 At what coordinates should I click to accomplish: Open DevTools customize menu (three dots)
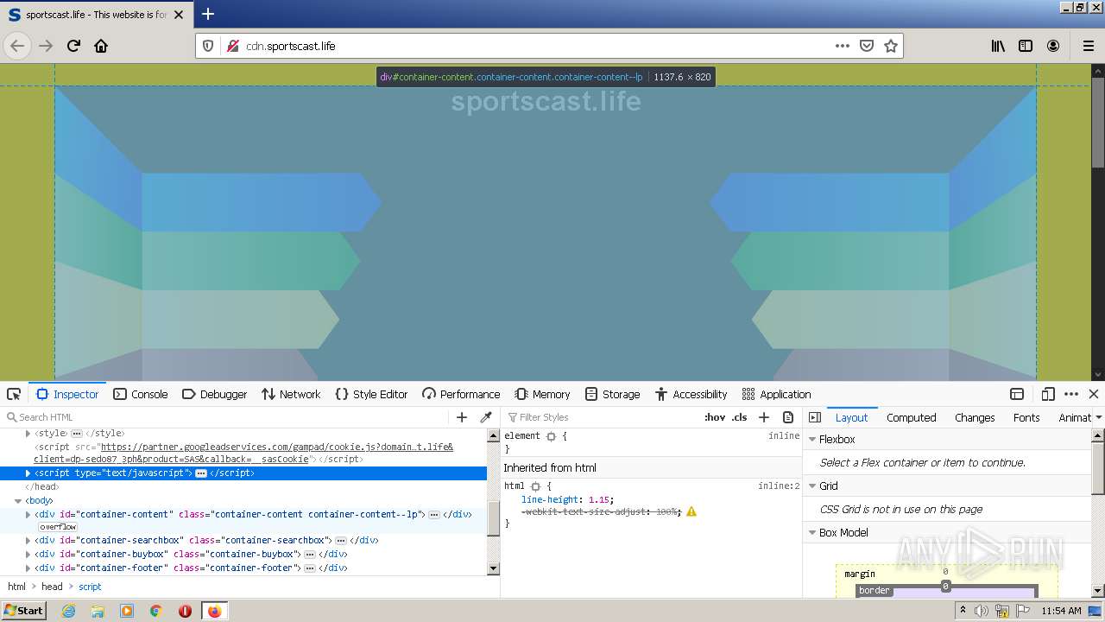click(x=1071, y=394)
